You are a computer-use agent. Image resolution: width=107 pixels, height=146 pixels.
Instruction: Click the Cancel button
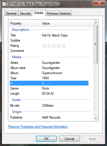[x=69, y=139]
